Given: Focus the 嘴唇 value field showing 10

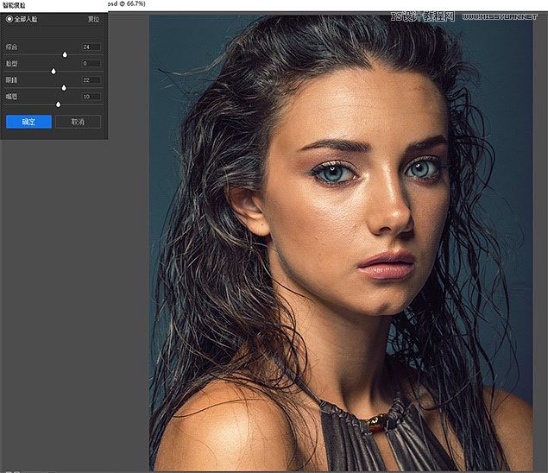Looking at the screenshot, I should click(x=91, y=97).
